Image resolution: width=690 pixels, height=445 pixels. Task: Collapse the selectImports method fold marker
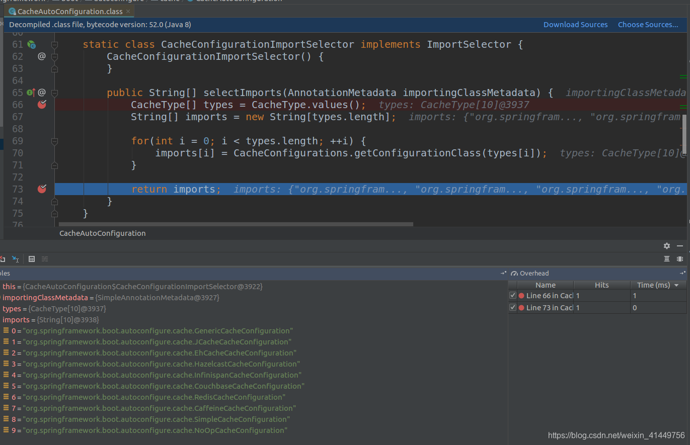[54, 93]
